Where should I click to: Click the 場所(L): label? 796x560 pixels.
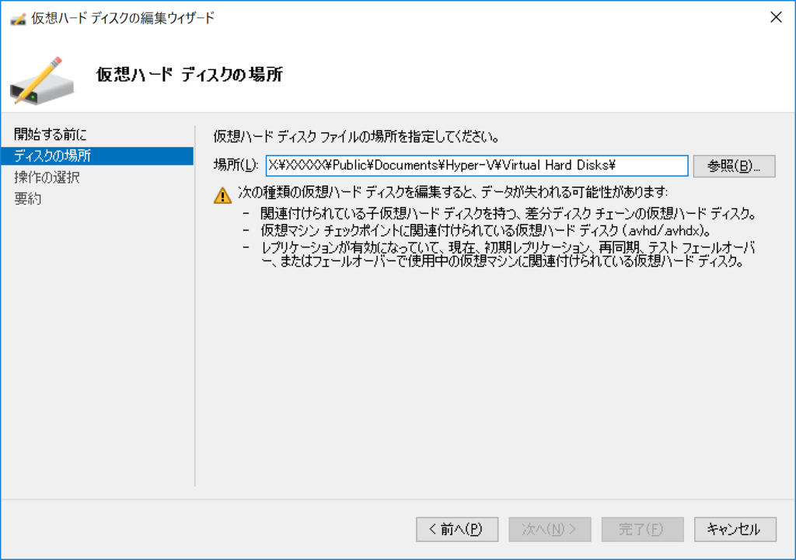pos(236,165)
